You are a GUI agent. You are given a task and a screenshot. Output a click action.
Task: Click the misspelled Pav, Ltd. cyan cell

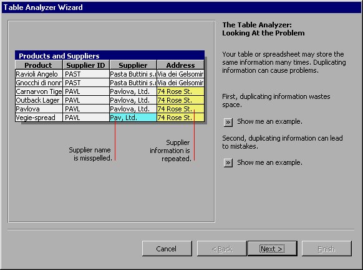tap(133, 118)
